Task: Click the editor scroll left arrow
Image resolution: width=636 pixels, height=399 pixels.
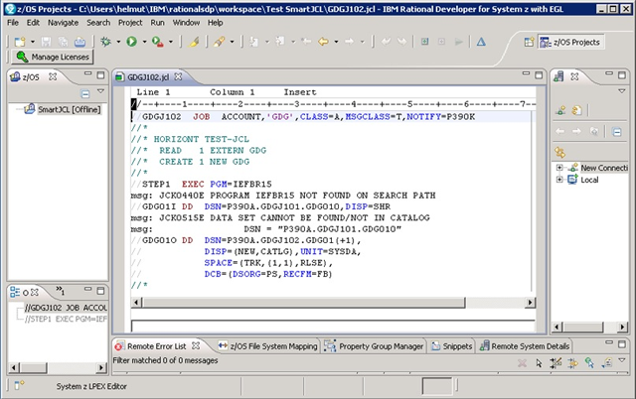Action: pos(136,302)
